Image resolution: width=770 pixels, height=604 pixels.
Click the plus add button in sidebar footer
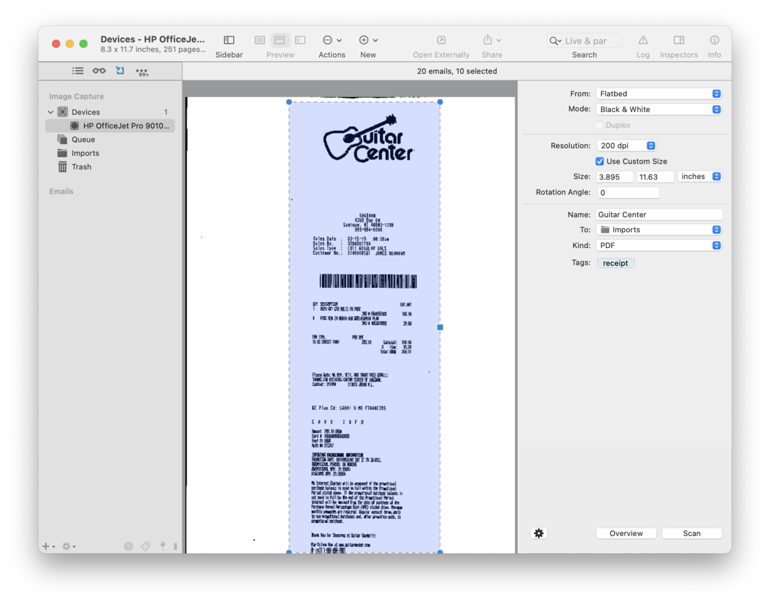click(48, 546)
